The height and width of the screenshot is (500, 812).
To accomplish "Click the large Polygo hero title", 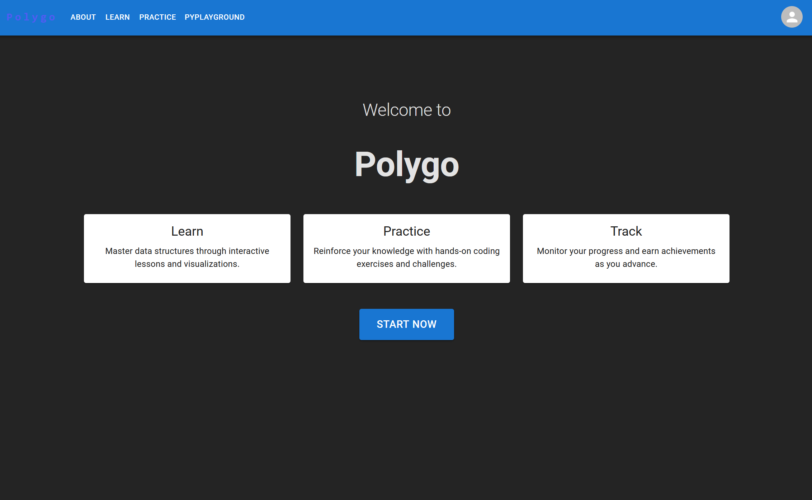I will (406, 164).
